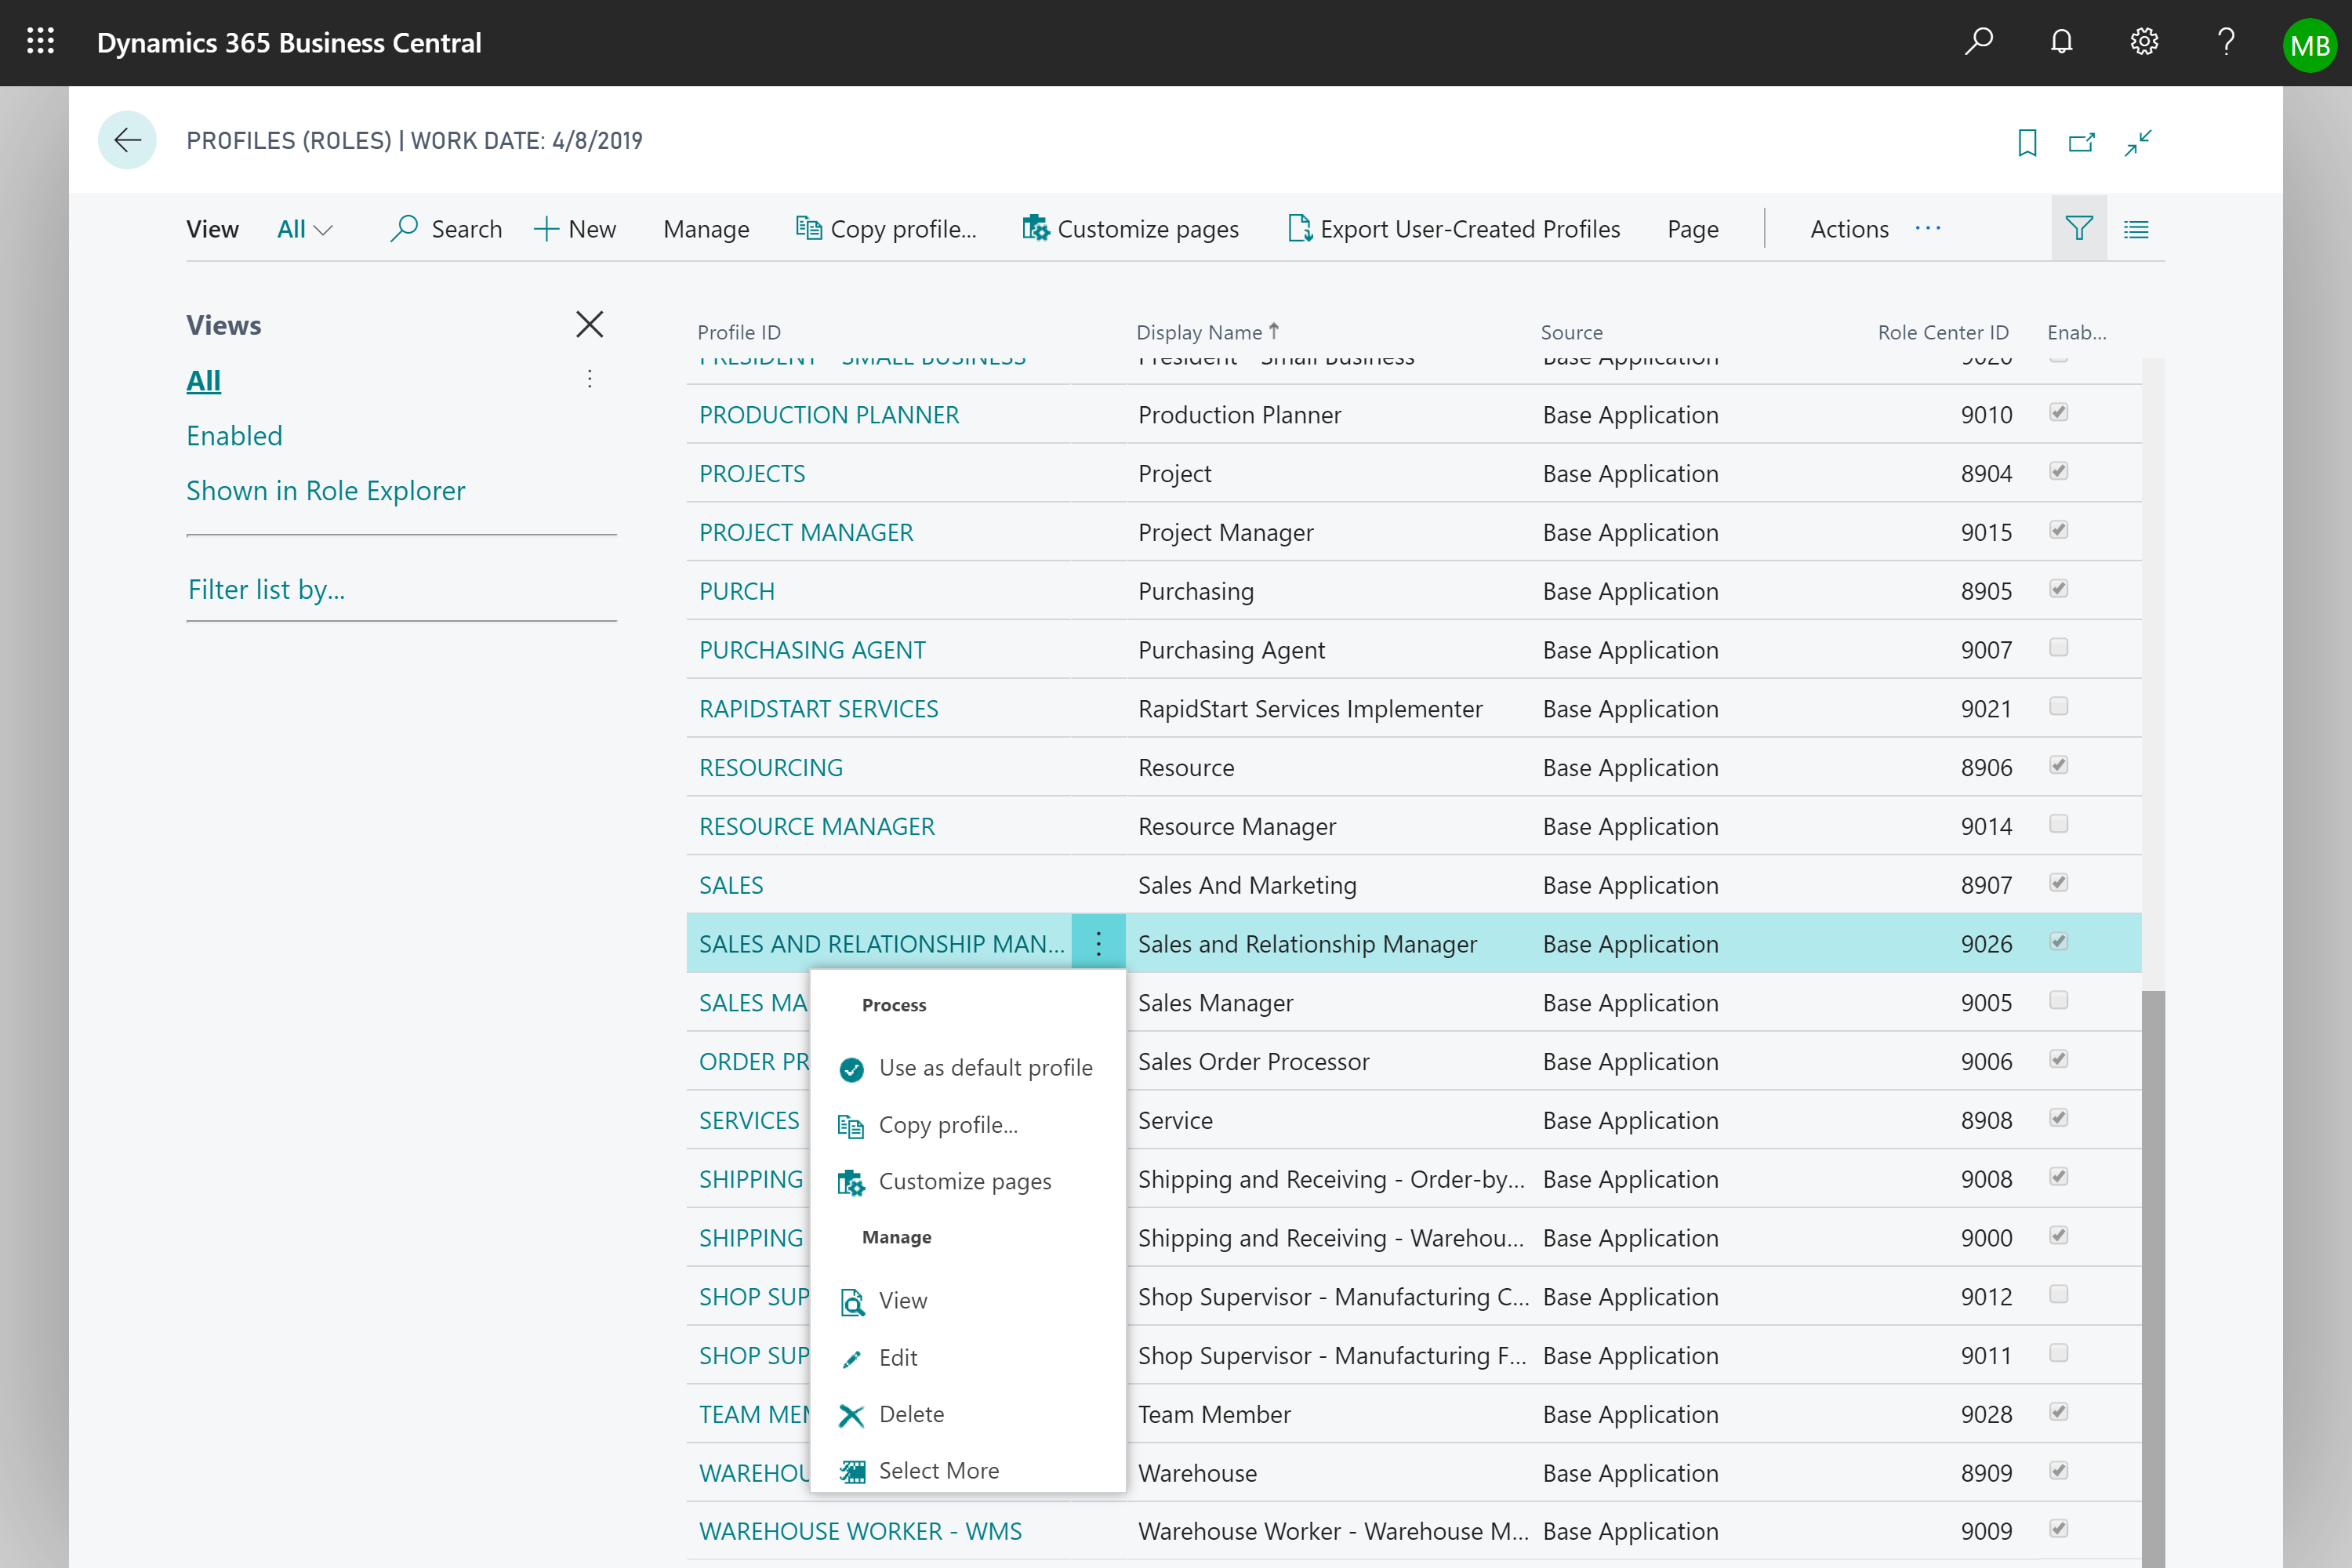Open the app launcher waffle icon
This screenshot has height=1568, width=2352.
click(x=41, y=42)
